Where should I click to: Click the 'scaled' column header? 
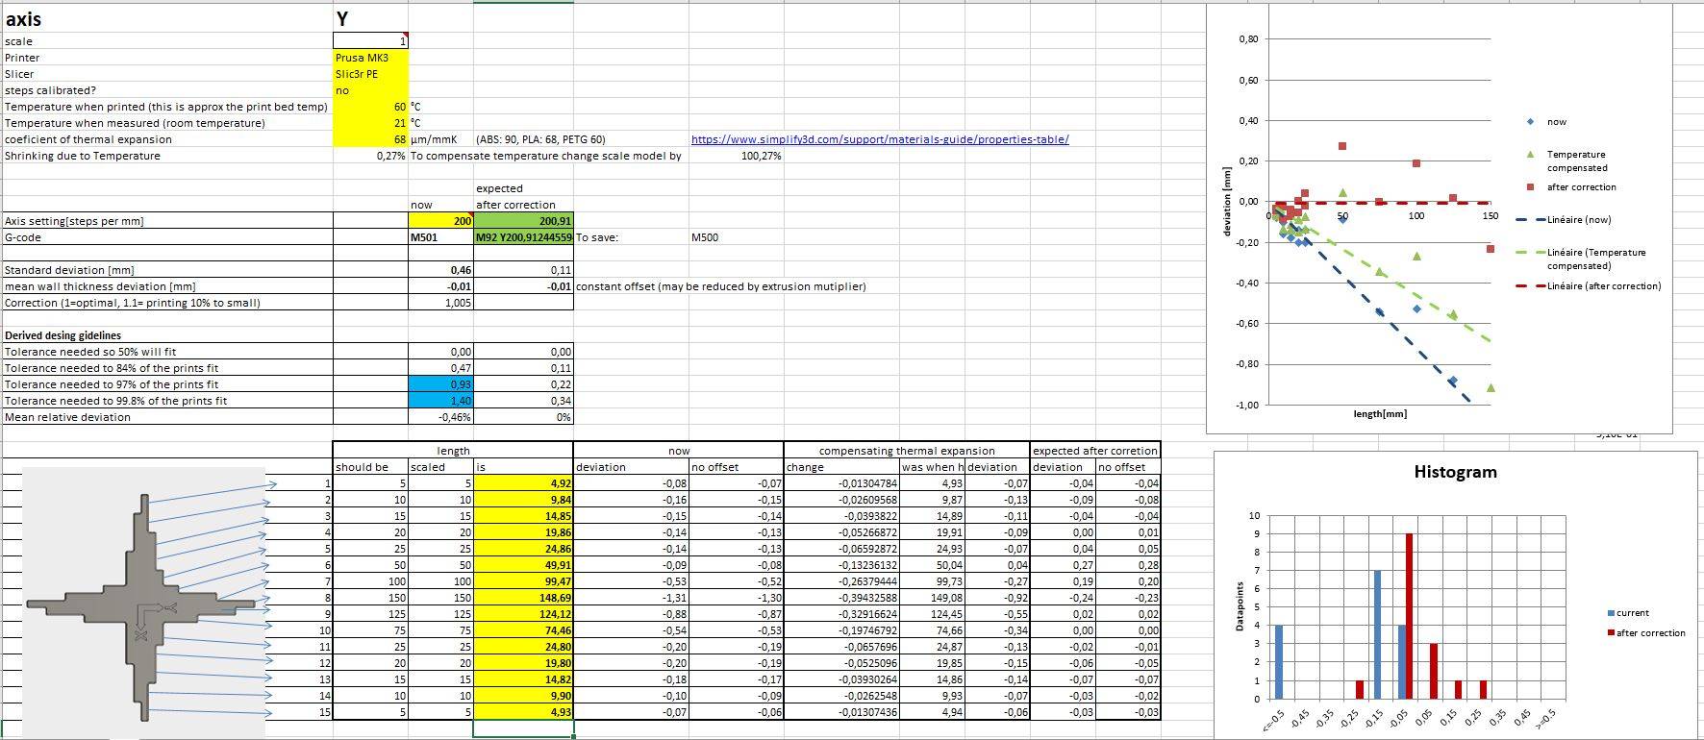click(441, 467)
